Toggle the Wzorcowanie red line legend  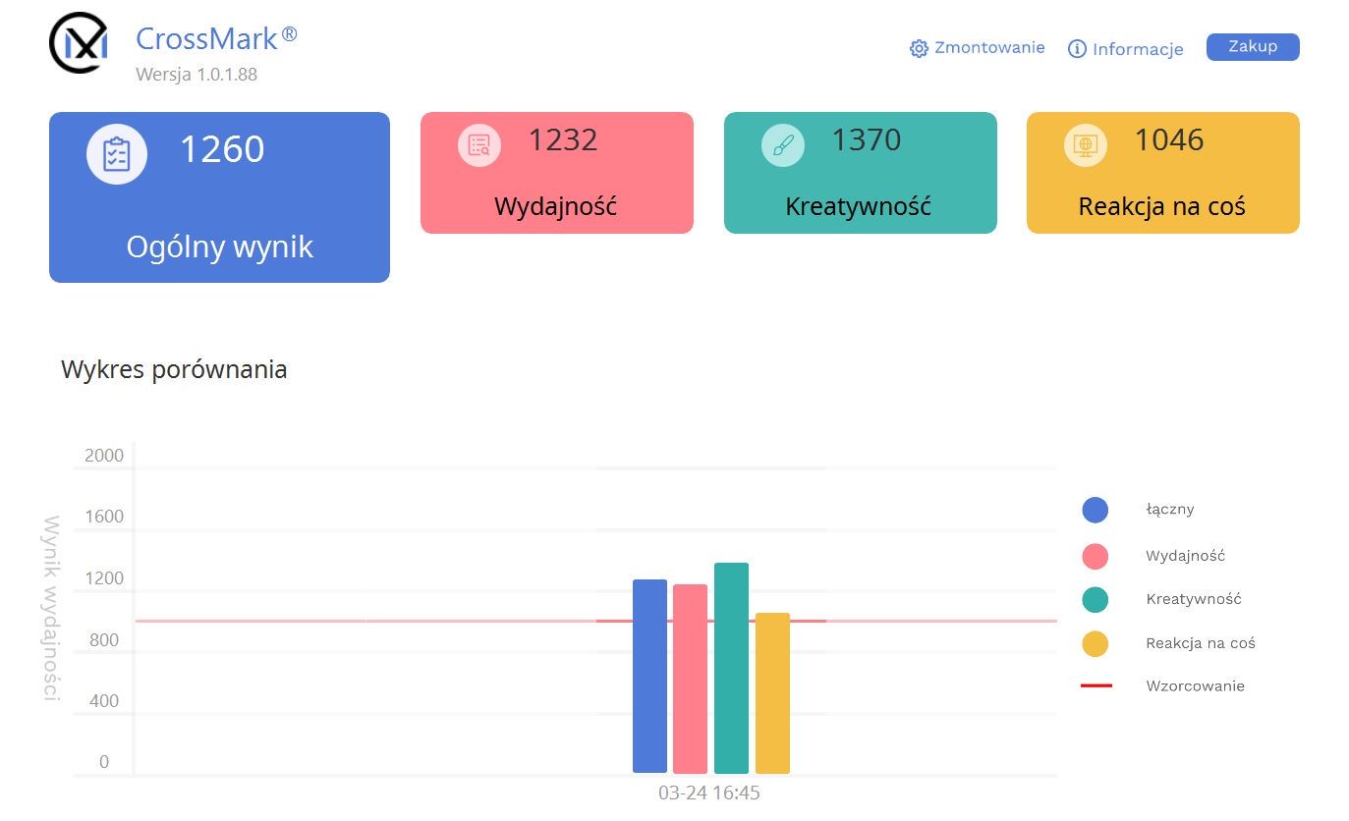point(1096,685)
